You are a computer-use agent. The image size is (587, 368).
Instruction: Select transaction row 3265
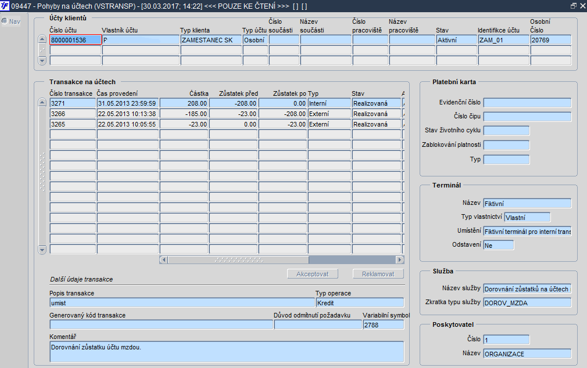tap(227, 124)
